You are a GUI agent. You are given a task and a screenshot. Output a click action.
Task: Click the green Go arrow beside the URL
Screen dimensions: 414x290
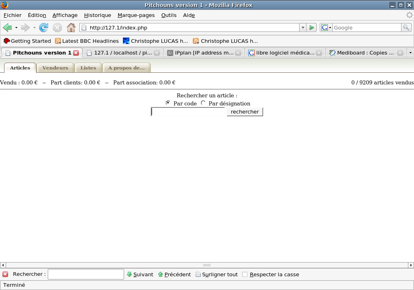311,27
